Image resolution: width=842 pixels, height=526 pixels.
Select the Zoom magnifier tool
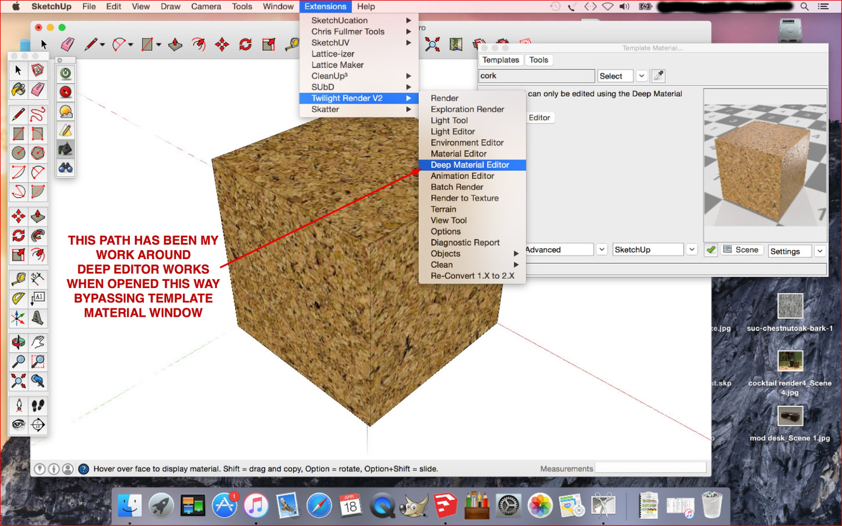(19, 361)
